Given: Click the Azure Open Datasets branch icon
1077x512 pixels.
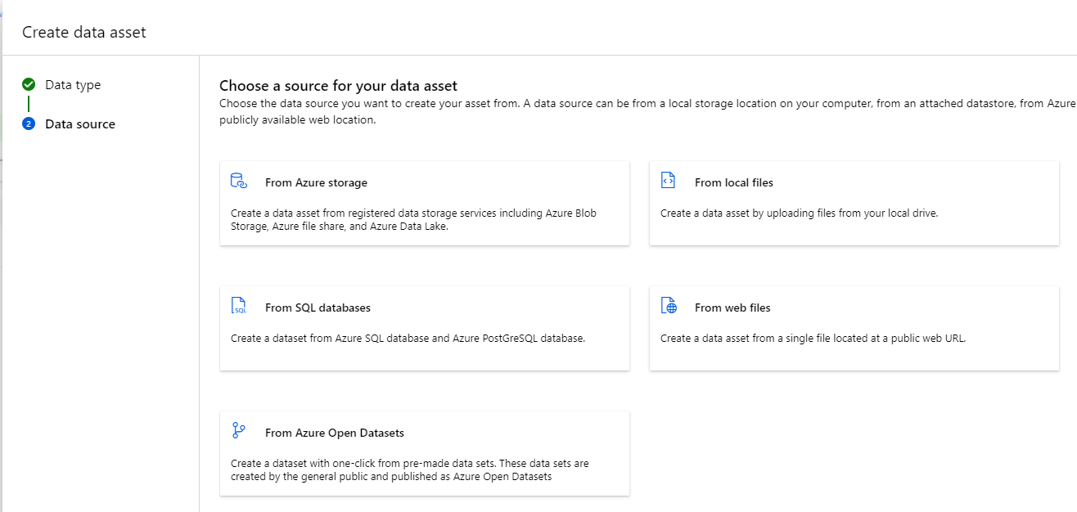Looking at the screenshot, I should tap(239, 431).
